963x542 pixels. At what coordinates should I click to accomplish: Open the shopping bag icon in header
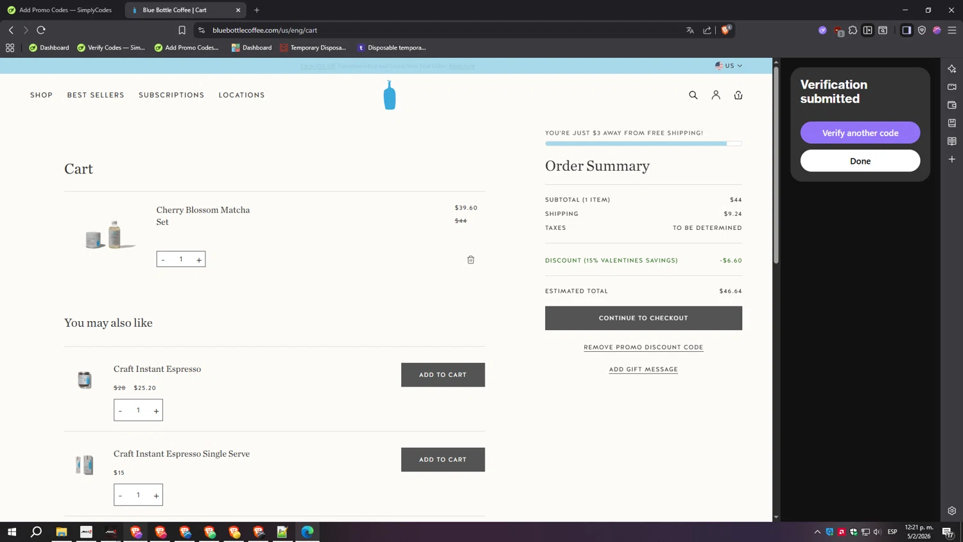click(738, 95)
